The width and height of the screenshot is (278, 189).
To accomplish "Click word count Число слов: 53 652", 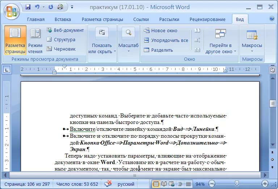I will click(x=77, y=184).
